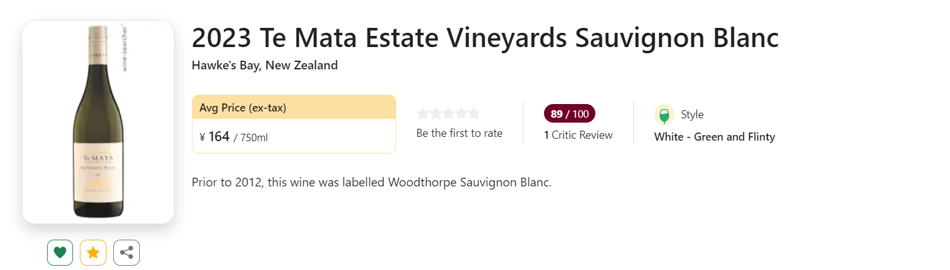Click the 89 / 100 critic score badge
Viewport: 950px width, 270px height.
click(x=569, y=114)
